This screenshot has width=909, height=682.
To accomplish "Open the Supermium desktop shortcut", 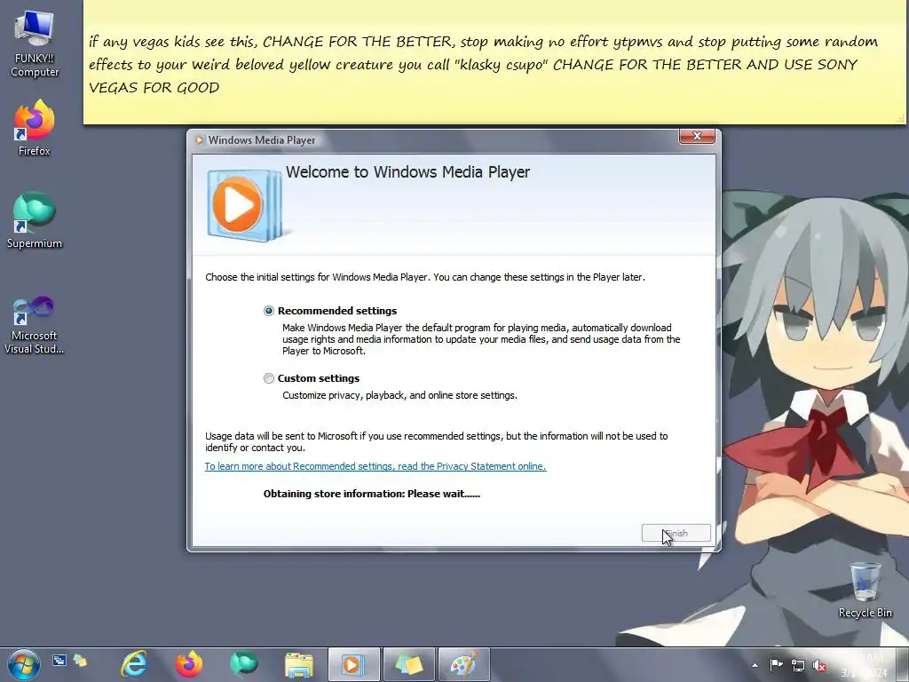I will (x=35, y=220).
